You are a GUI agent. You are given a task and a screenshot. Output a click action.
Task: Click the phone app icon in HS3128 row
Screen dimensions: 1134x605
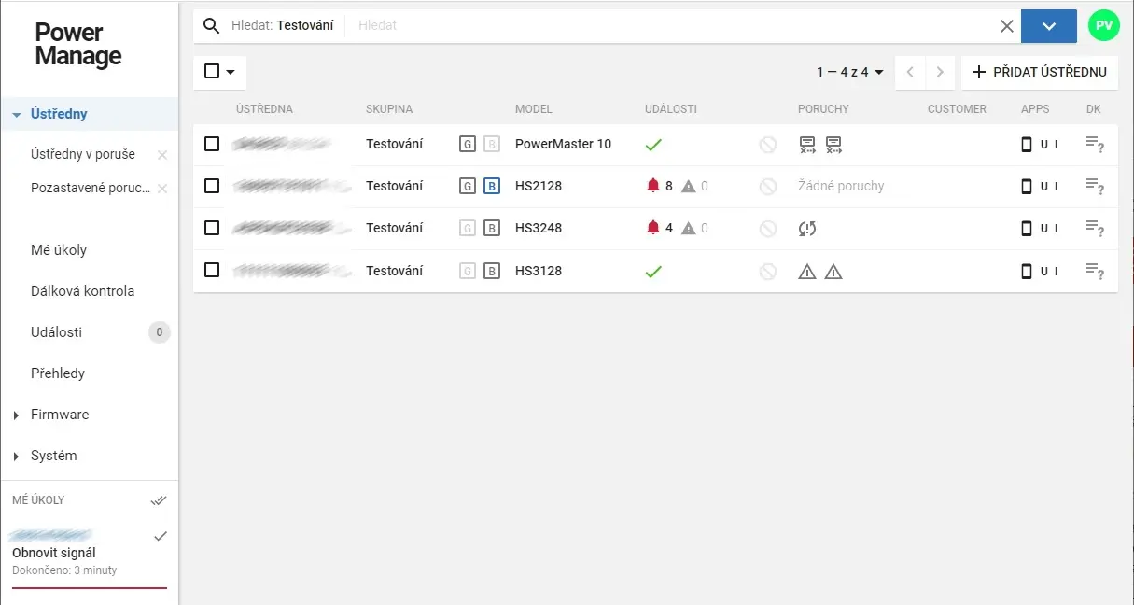tap(1027, 271)
